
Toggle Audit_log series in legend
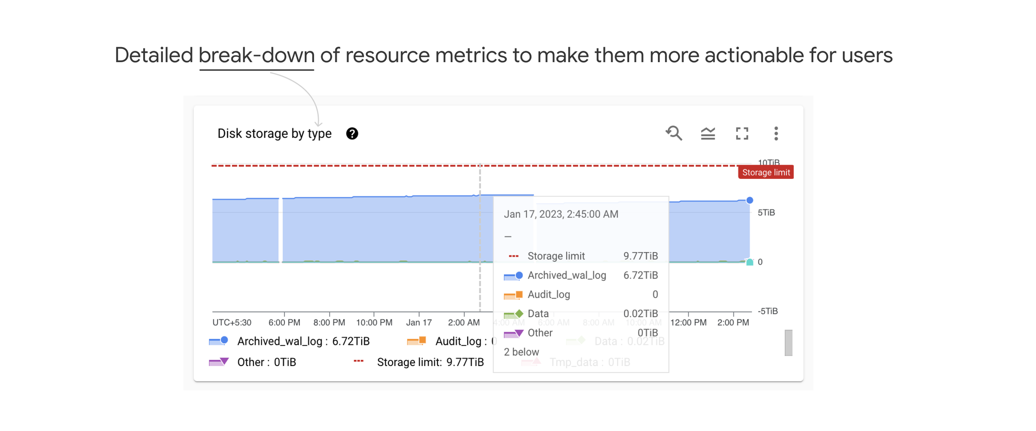(452, 341)
